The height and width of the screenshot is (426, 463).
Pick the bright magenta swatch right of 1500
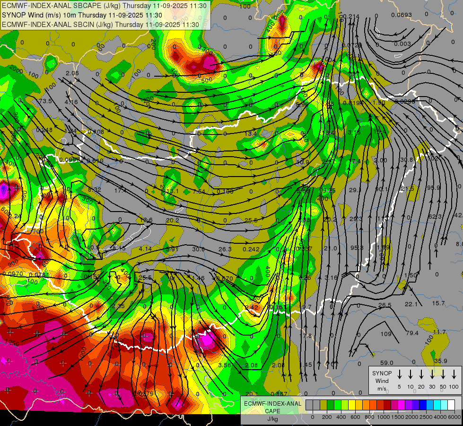click(x=402, y=405)
